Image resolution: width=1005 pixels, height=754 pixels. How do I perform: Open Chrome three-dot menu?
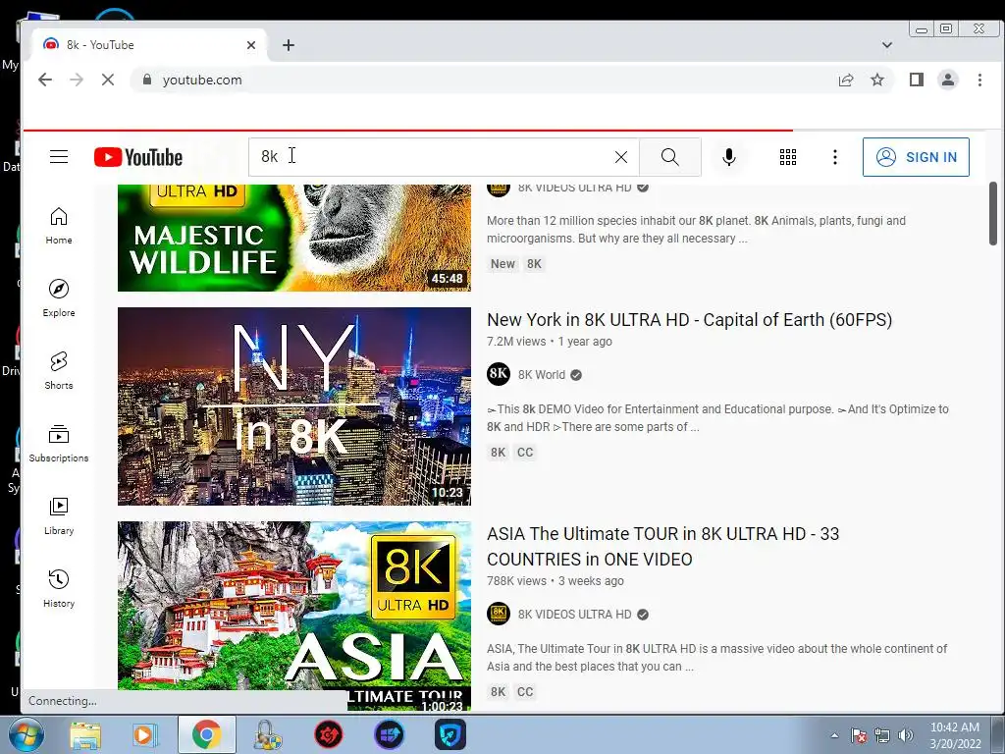coord(979,80)
